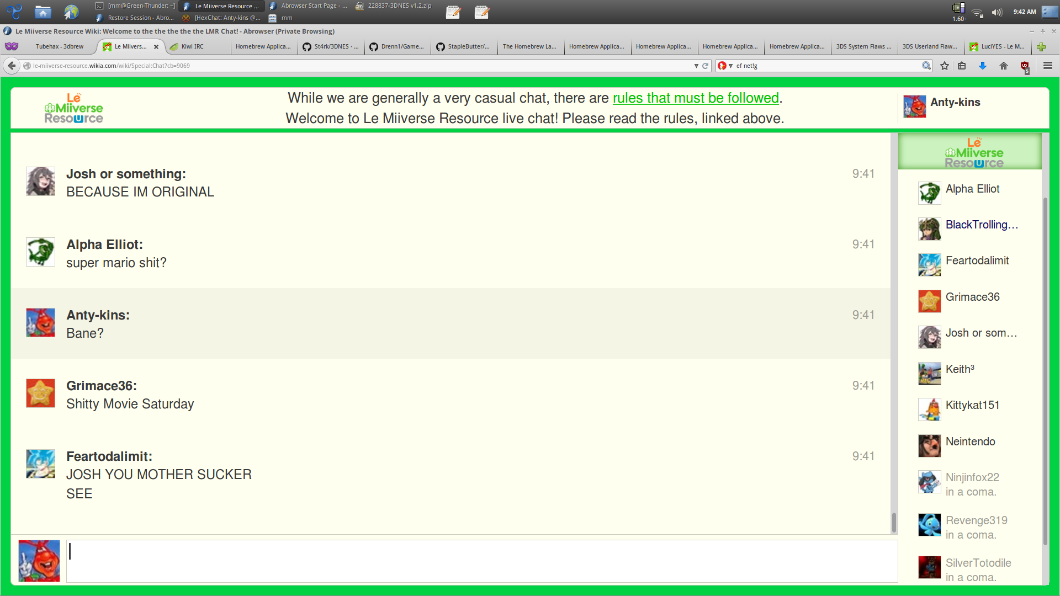Open the uBlock Origin shield icon
The image size is (1060, 596).
click(1025, 67)
